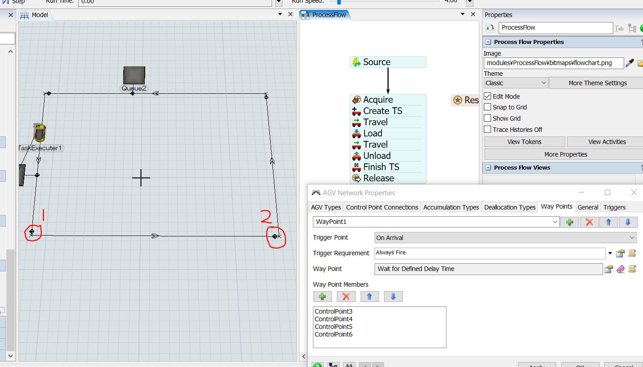Image resolution: width=643 pixels, height=367 pixels.
Task: Open the Triggers tab
Action: 614,207
